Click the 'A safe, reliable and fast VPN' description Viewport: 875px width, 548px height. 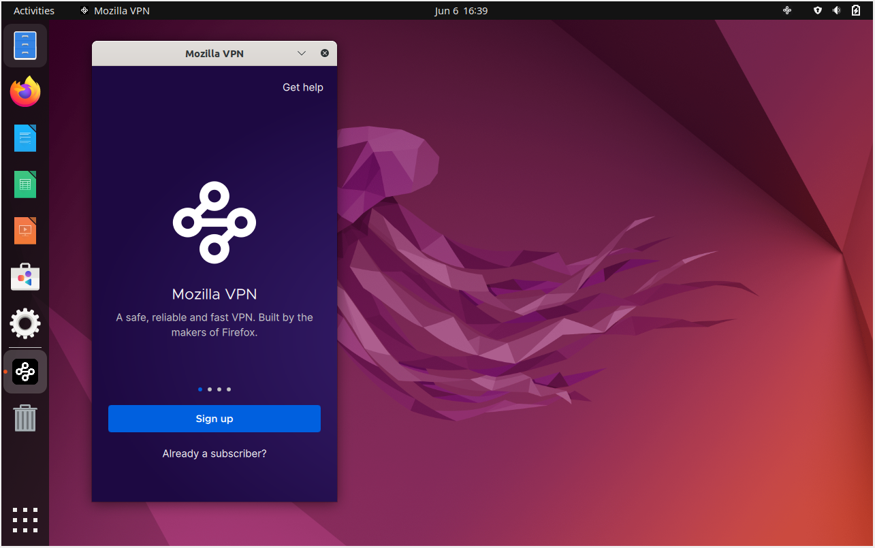click(x=214, y=325)
